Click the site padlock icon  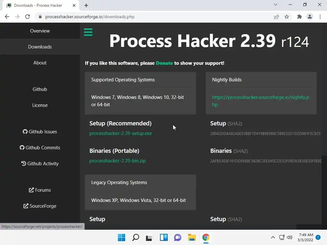[x=40, y=17]
